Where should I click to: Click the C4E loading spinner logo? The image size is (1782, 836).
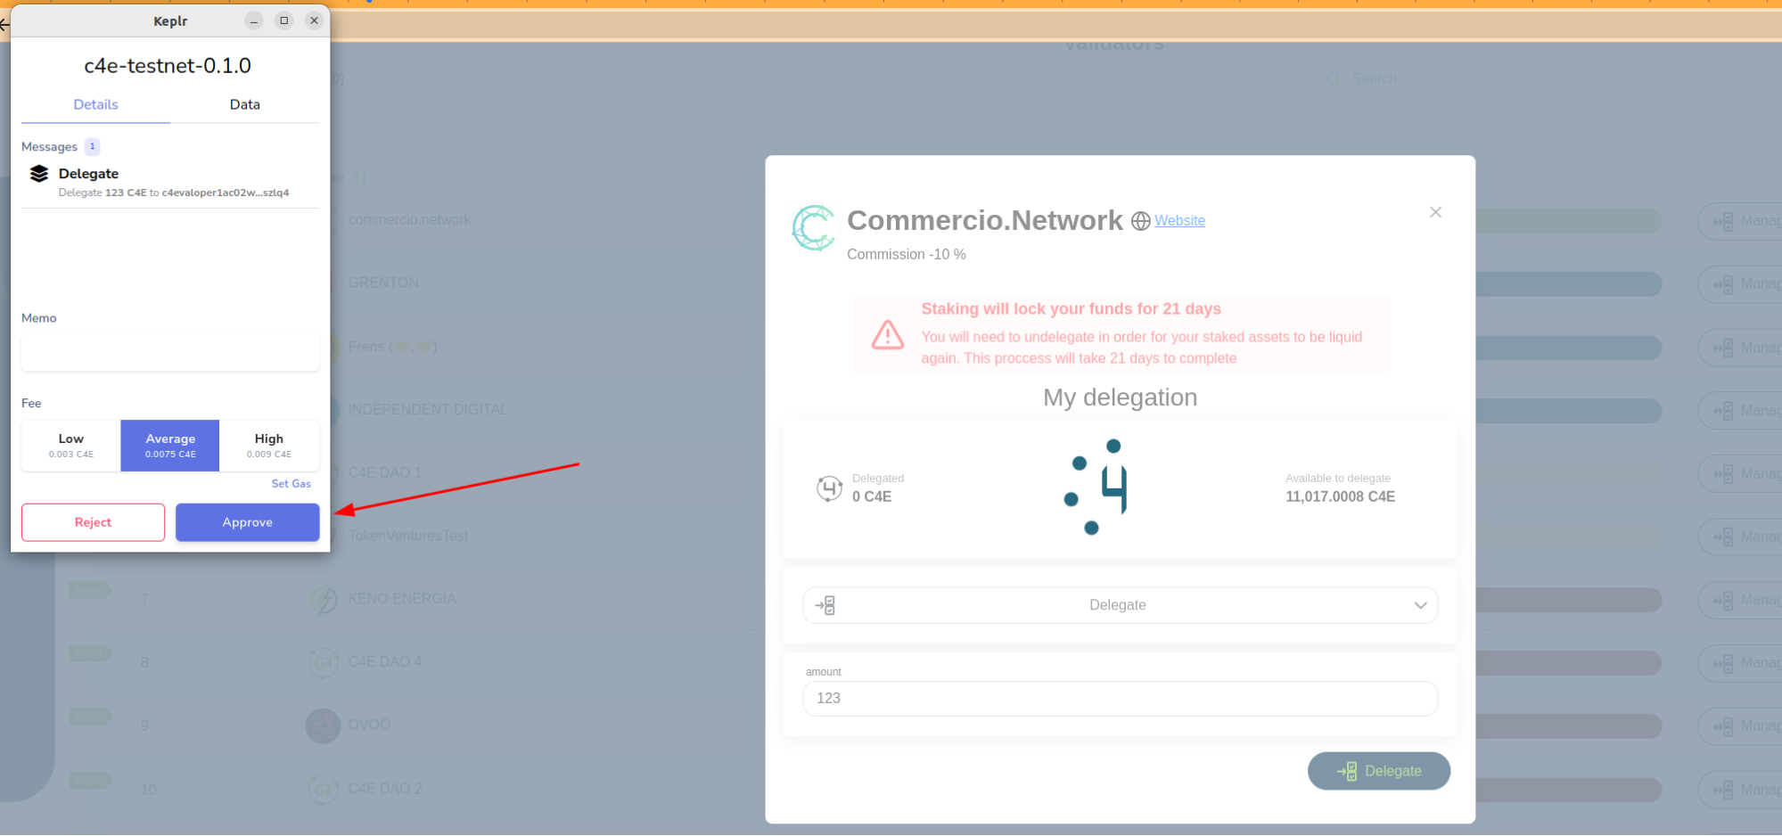pos(1096,487)
